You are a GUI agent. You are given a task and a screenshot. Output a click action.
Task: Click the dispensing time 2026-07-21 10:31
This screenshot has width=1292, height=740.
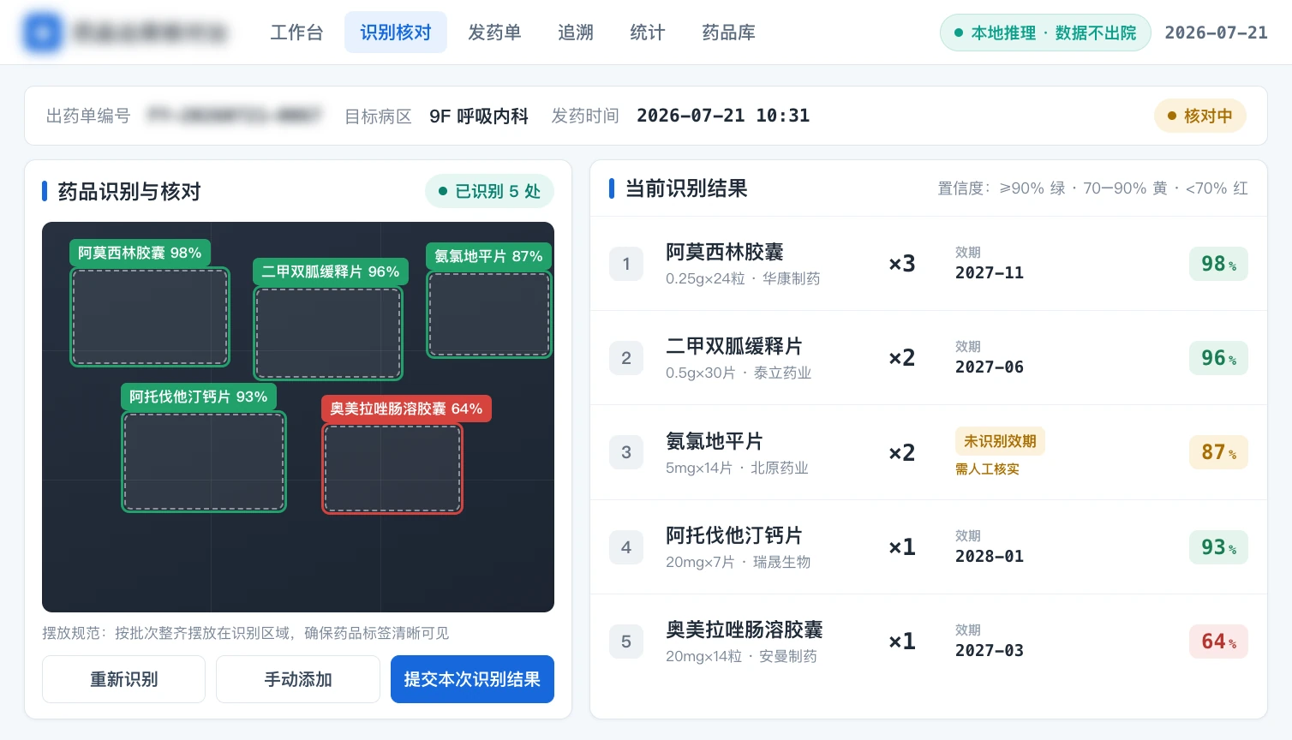pyautogui.click(x=723, y=116)
